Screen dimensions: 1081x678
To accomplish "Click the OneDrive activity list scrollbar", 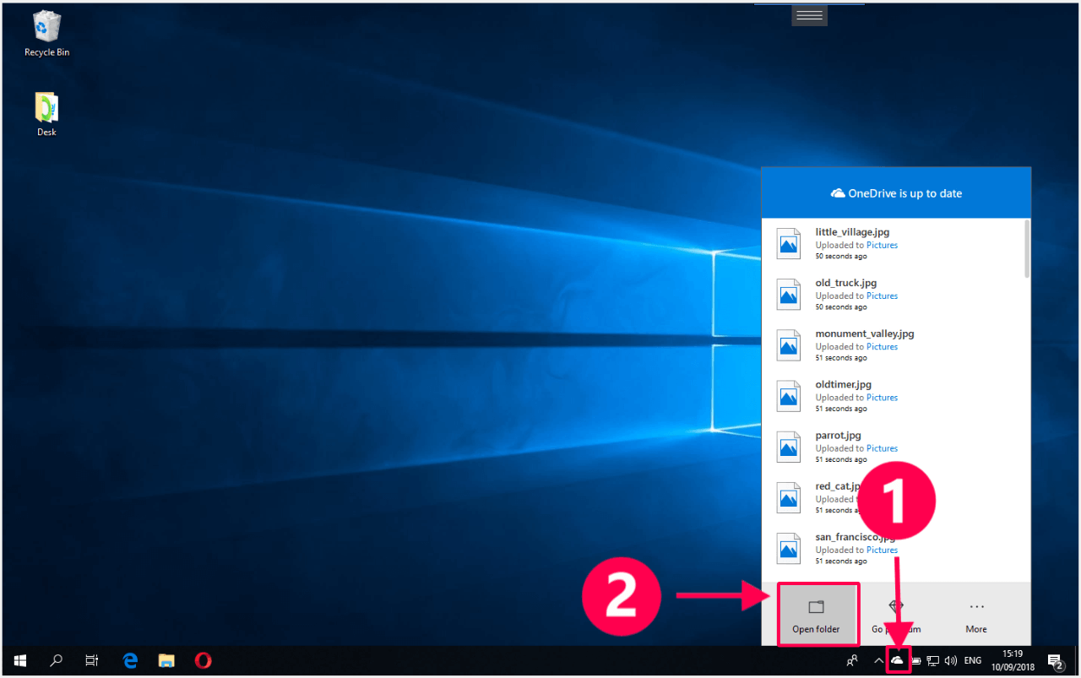I will pyautogui.click(x=1027, y=248).
